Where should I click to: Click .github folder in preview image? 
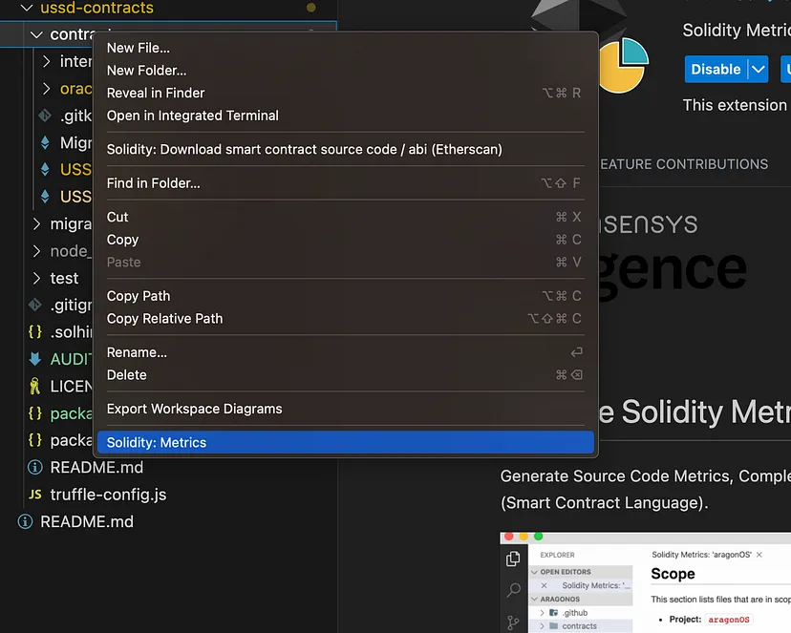coord(575,613)
